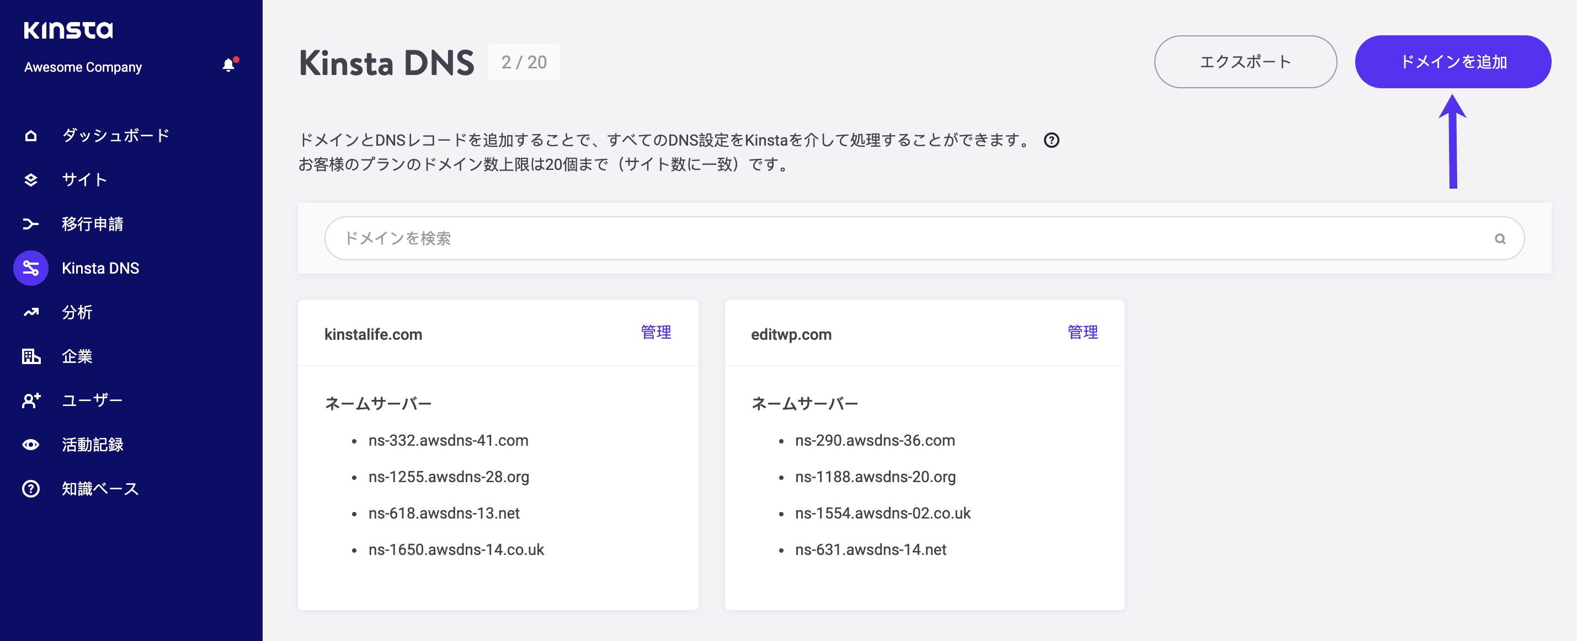Click the add-user icon
Screen dimensions: 1577x641
[x=30, y=400]
